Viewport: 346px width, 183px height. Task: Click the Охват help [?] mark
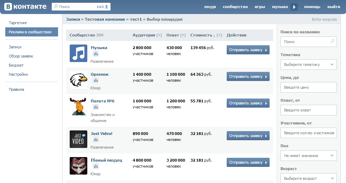click(x=183, y=35)
